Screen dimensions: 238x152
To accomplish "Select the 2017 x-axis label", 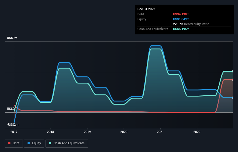I will coord(14,132).
